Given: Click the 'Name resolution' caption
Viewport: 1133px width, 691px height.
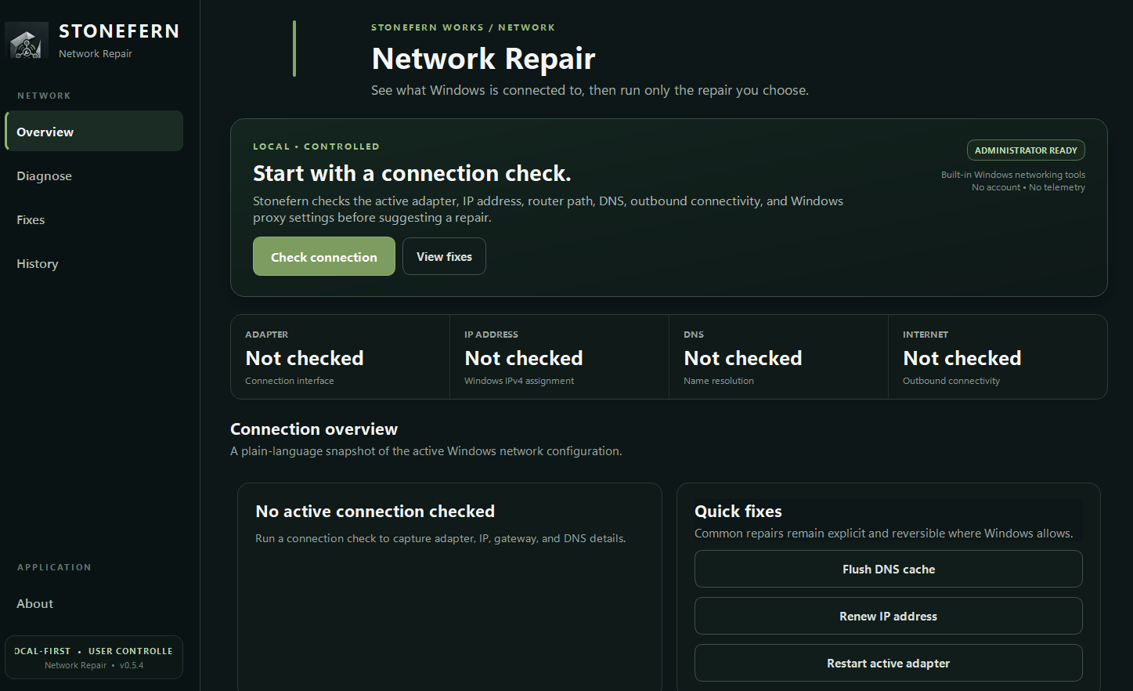Looking at the screenshot, I should pyautogui.click(x=719, y=381).
